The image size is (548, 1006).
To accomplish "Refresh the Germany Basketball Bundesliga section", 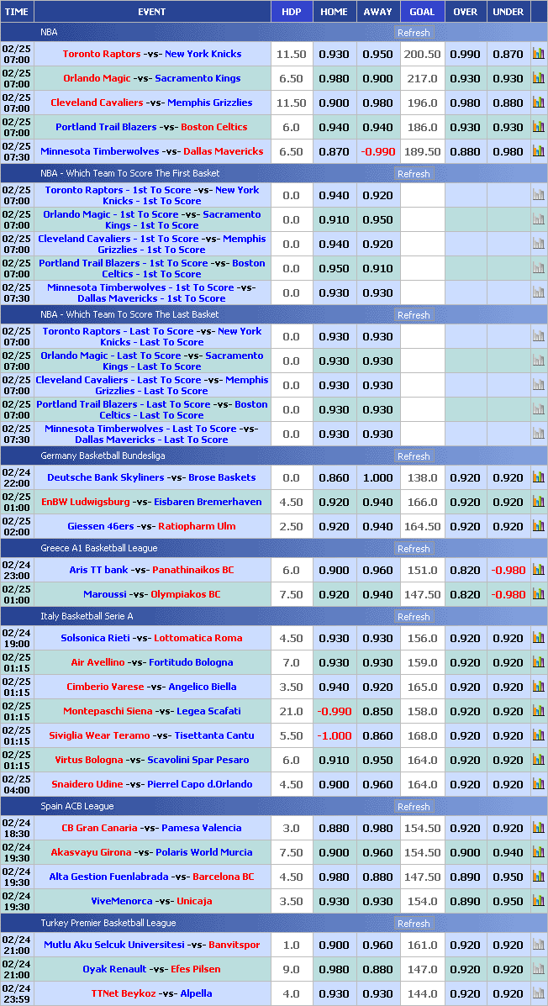I will (x=414, y=456).
